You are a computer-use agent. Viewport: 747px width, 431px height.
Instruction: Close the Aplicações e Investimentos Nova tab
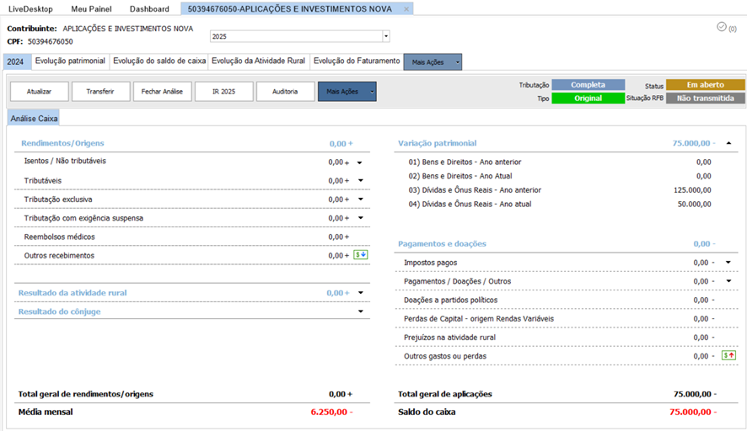(x=406, y=8)
